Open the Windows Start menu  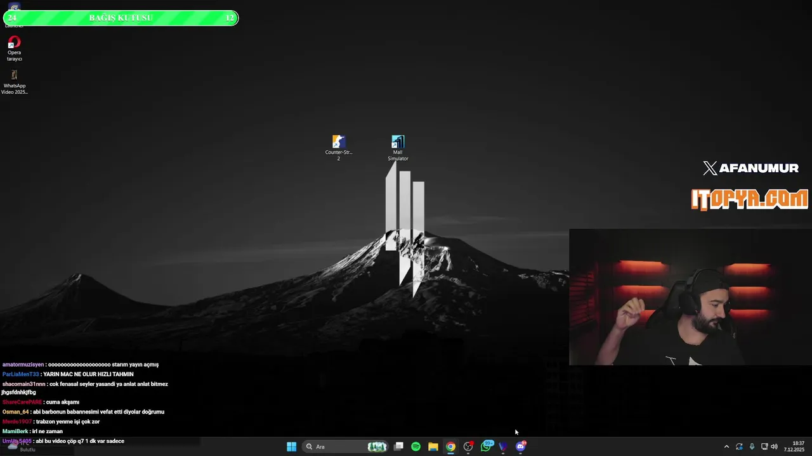click(291, 446)
